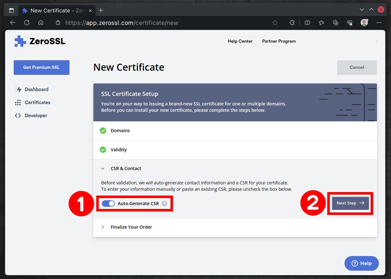Image resolution: width=391 pixels, height=279 pixels.
Task: Open the browser essentials heart icon
Action: 350,23
